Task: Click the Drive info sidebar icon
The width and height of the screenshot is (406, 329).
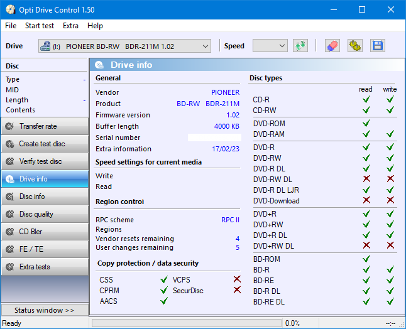Action: coord(10,179)
